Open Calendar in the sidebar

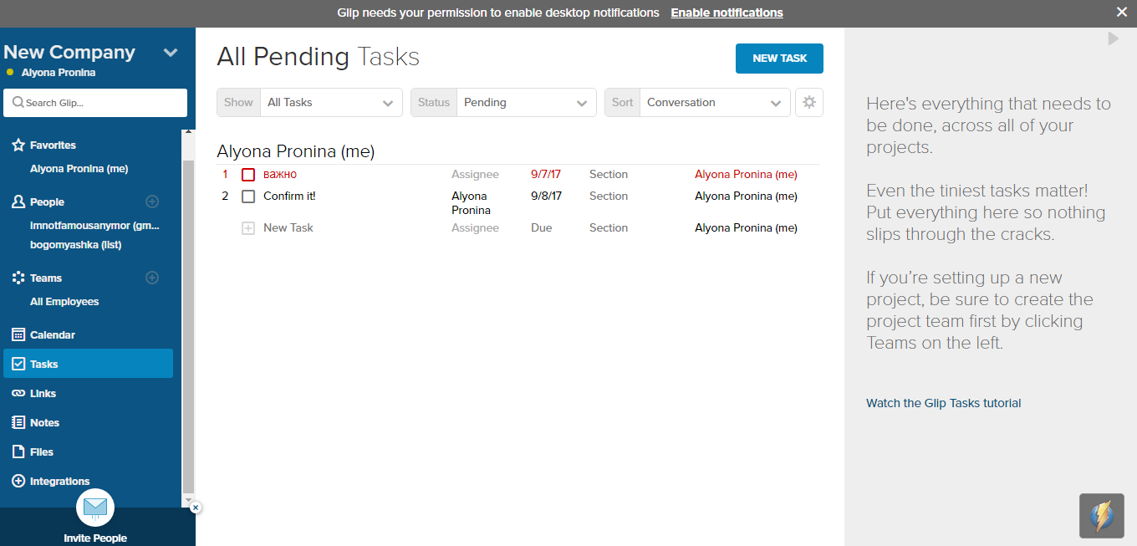pos(52,335)
